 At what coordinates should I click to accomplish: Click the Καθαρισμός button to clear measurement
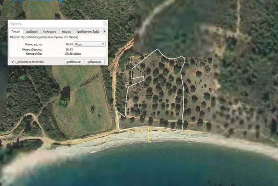(94, 62)
